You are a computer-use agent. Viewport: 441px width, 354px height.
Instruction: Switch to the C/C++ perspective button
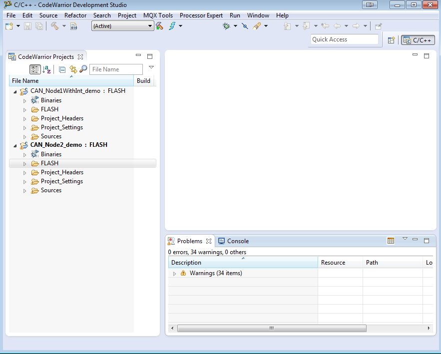tap(418, 40)
